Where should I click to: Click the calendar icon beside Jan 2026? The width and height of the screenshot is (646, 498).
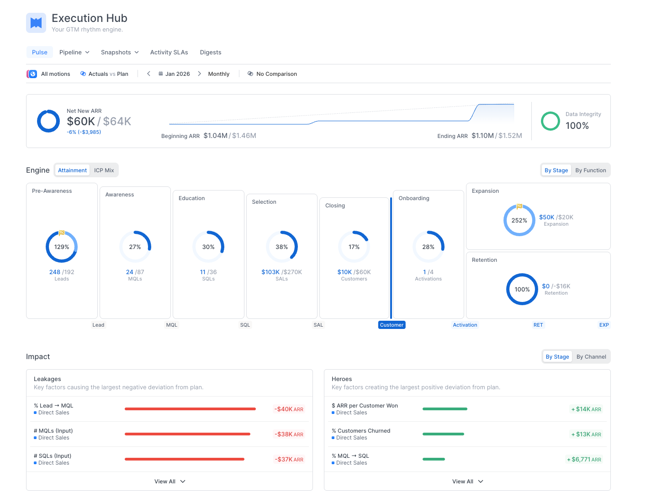point(160,74)
